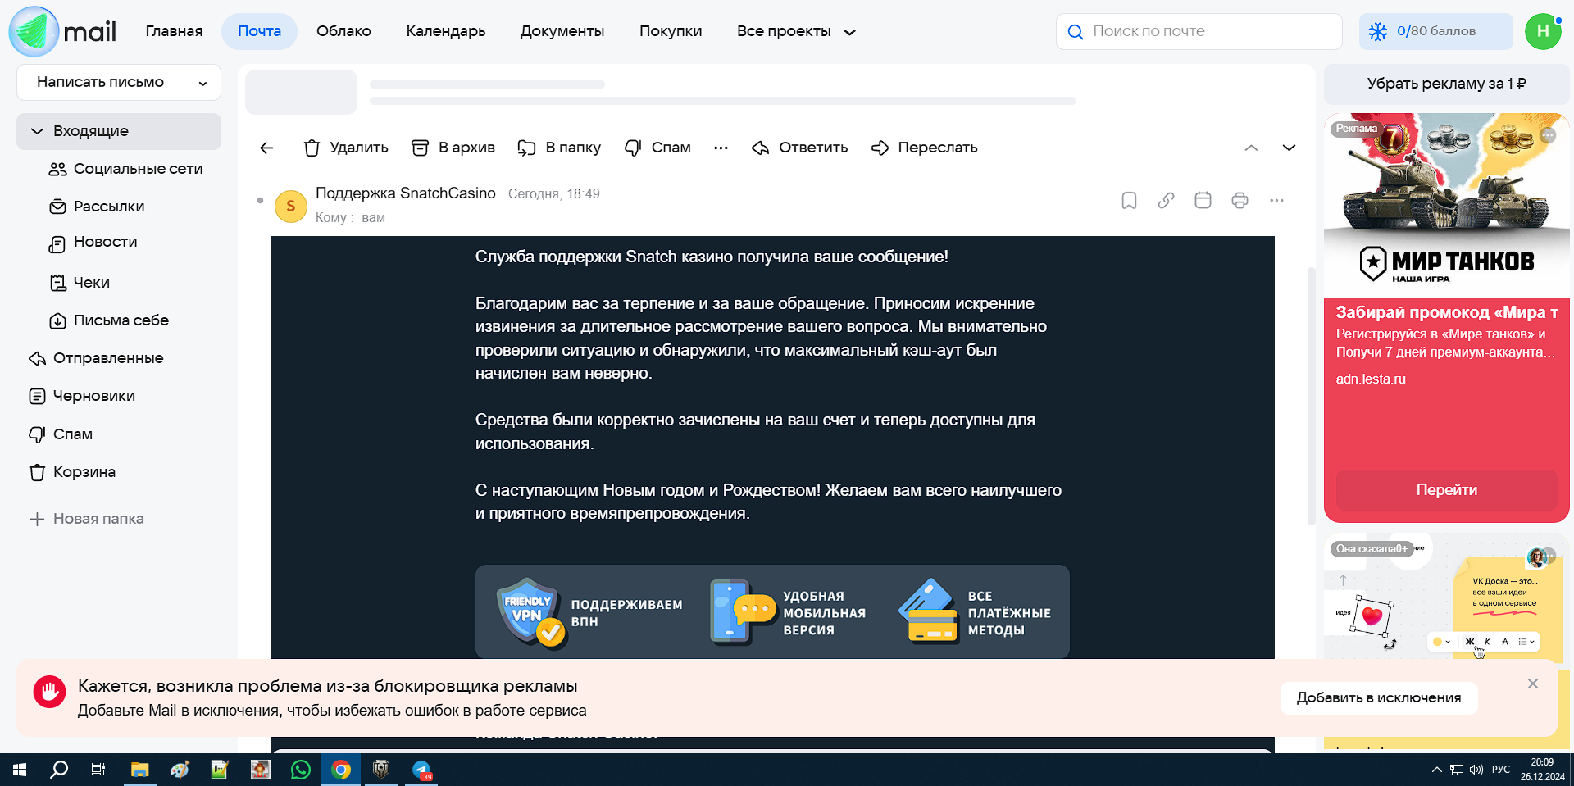Dismiss the ad blocker warning banner

[x=1532, y=684]
